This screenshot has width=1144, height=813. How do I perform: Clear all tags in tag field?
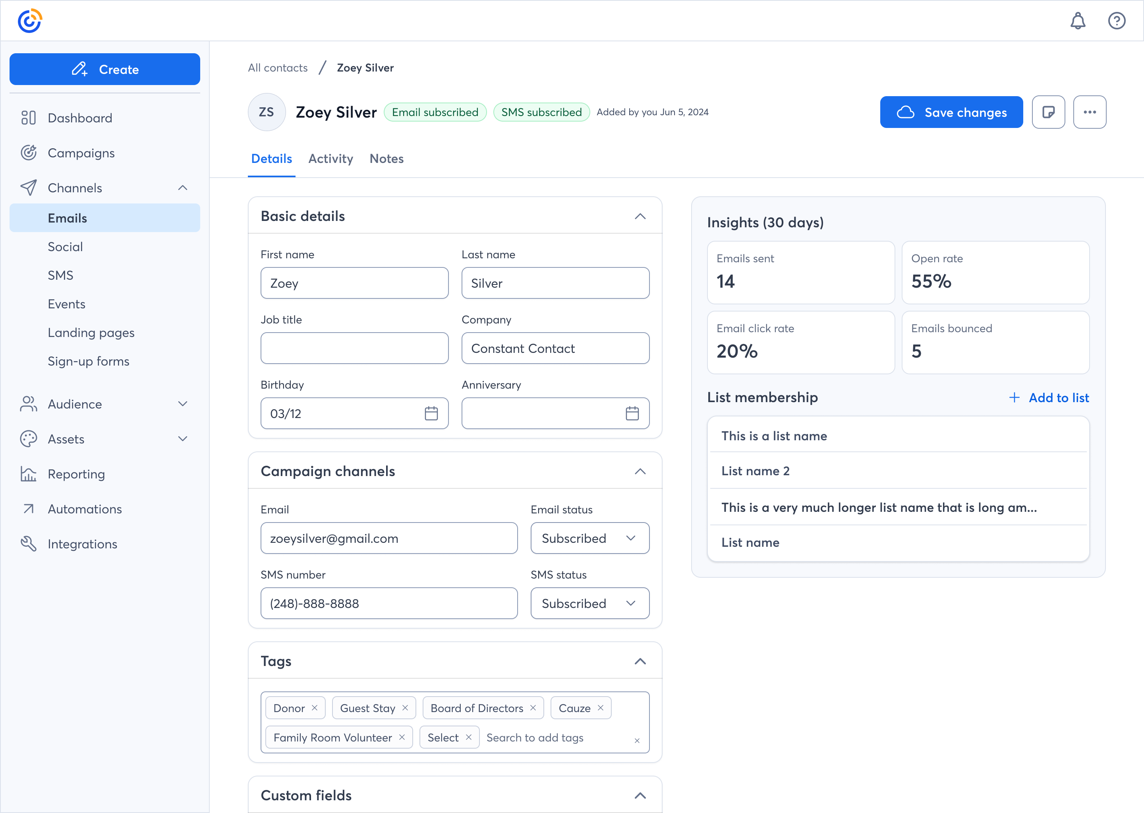(x=637, y=741)
